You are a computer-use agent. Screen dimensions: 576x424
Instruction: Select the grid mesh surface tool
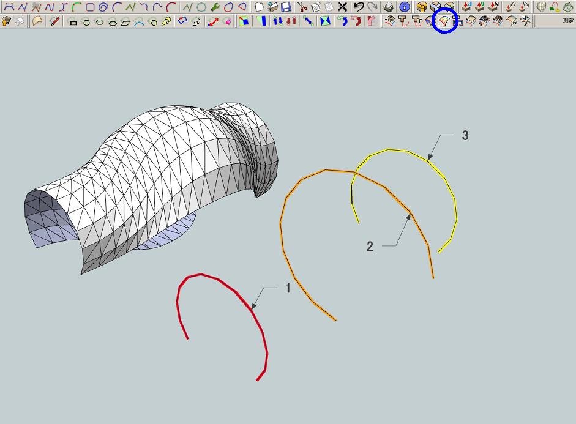(390, 21)
